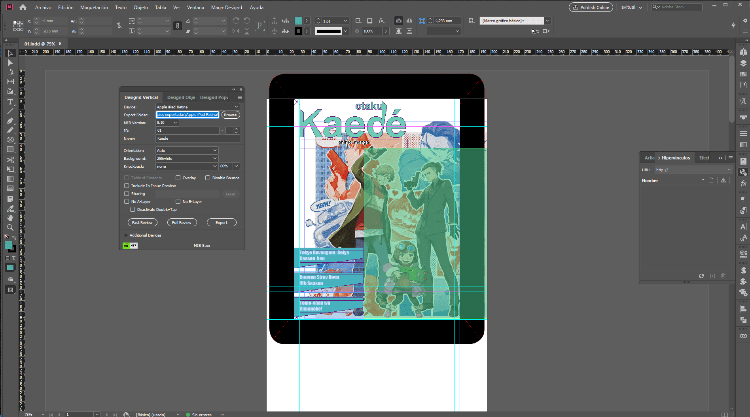Switch to the Designd Obje tab
The image size is (750, 417).
181,97
